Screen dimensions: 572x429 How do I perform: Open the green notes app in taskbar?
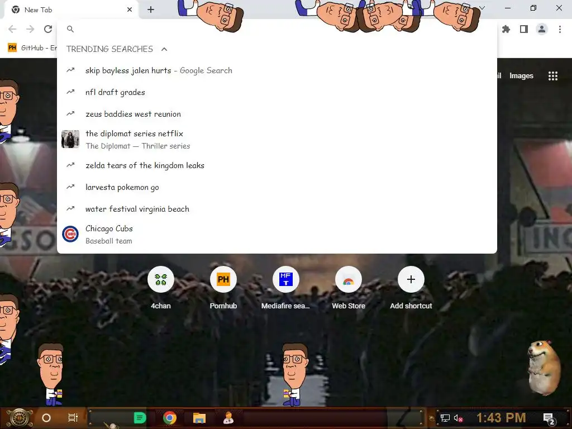140,418
